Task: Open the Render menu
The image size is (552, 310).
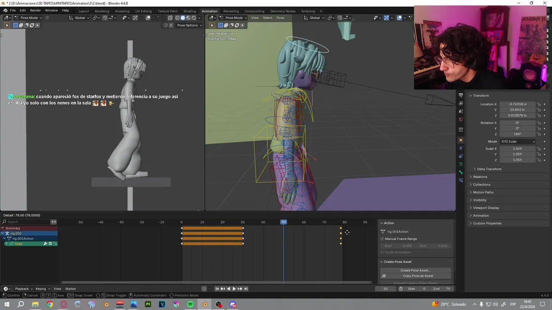Action: pos(35,10)
